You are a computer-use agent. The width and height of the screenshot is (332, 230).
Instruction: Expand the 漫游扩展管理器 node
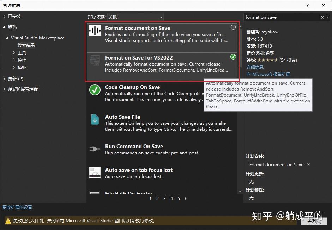[x=4, y=89]
